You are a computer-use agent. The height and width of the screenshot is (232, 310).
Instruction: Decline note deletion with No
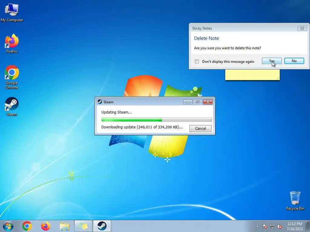tap(294, 61)
